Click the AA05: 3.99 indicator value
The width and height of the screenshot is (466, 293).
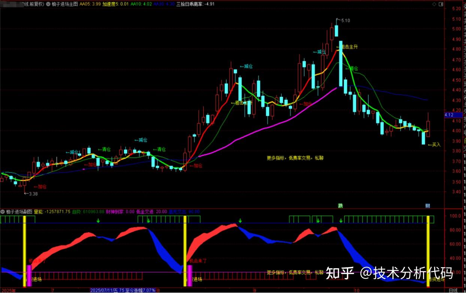(x=90, y=4)
